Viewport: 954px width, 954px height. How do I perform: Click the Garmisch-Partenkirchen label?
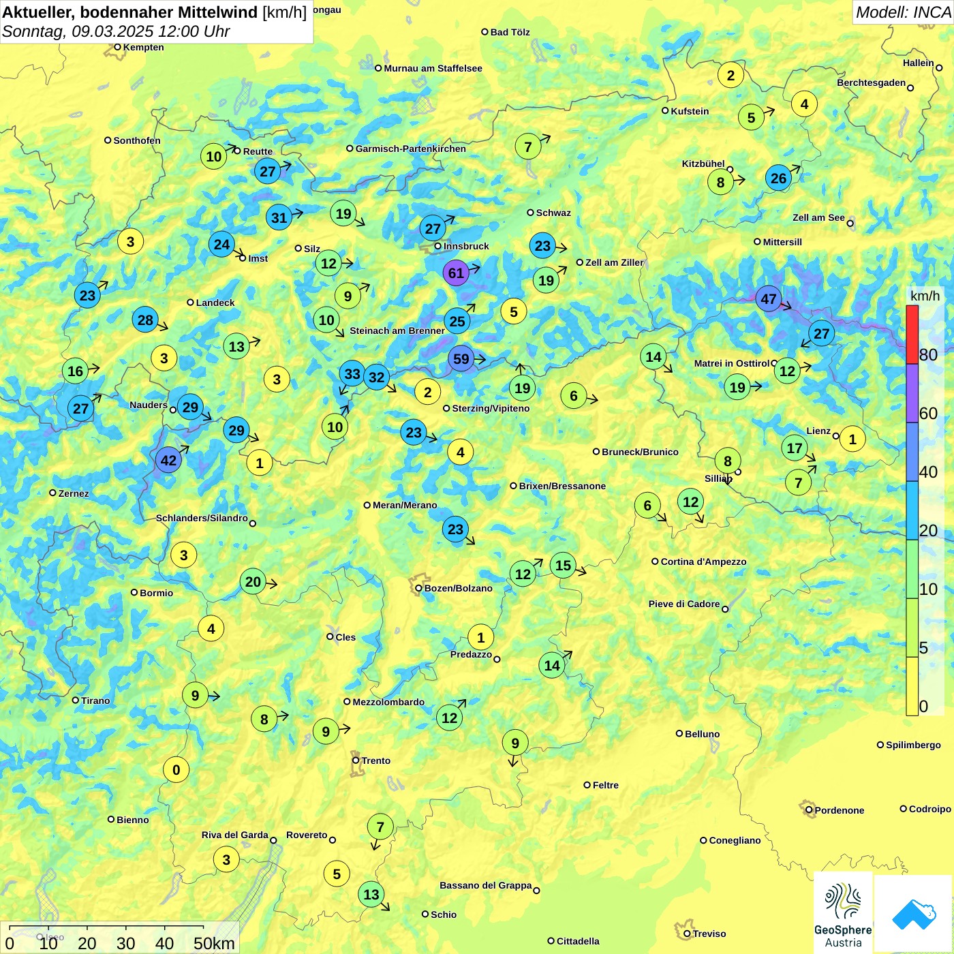(411, 149)
